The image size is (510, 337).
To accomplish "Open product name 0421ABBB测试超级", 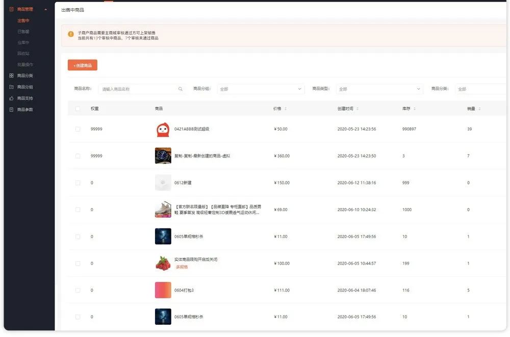I will [x=192, y=129].
